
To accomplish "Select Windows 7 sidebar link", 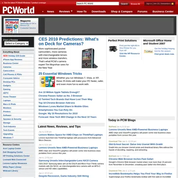I will [8, 138].
